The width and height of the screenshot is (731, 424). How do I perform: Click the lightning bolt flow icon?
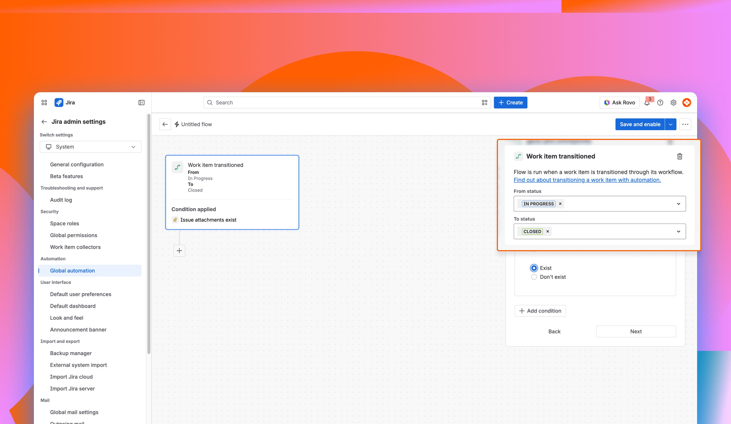coord(177,124)
